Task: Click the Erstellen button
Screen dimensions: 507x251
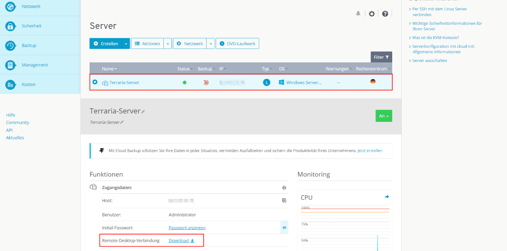Action: tap(106, 43)
